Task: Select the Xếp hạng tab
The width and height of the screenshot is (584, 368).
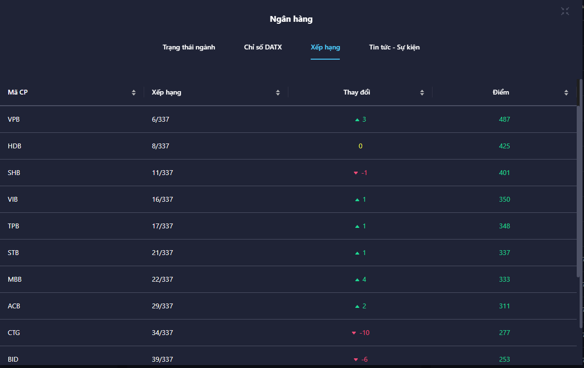Action: pyautogui.click(x=325, y=48)
